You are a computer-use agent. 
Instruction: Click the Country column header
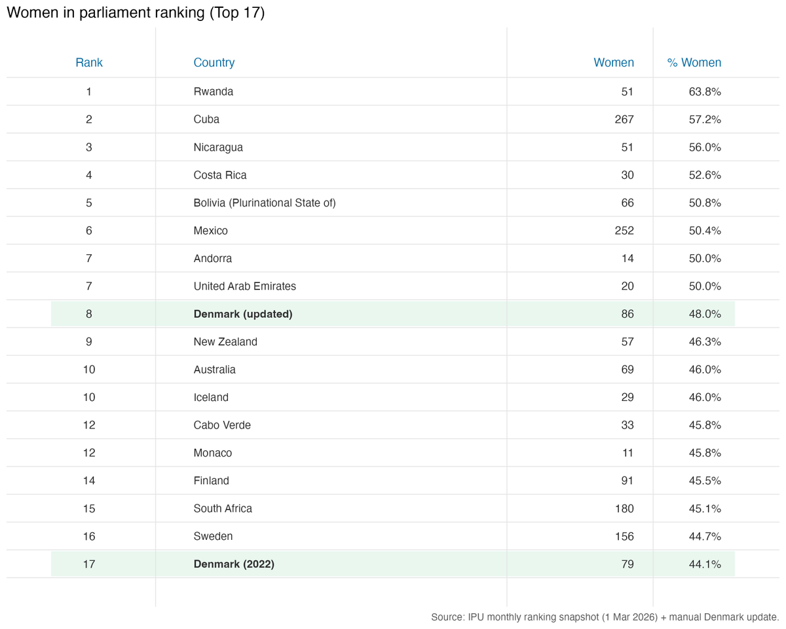click(x=214, y=63)
